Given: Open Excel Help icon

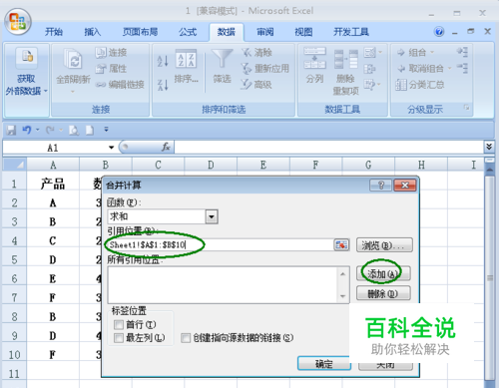Looking at the screenshot, I should coord(439,32).
